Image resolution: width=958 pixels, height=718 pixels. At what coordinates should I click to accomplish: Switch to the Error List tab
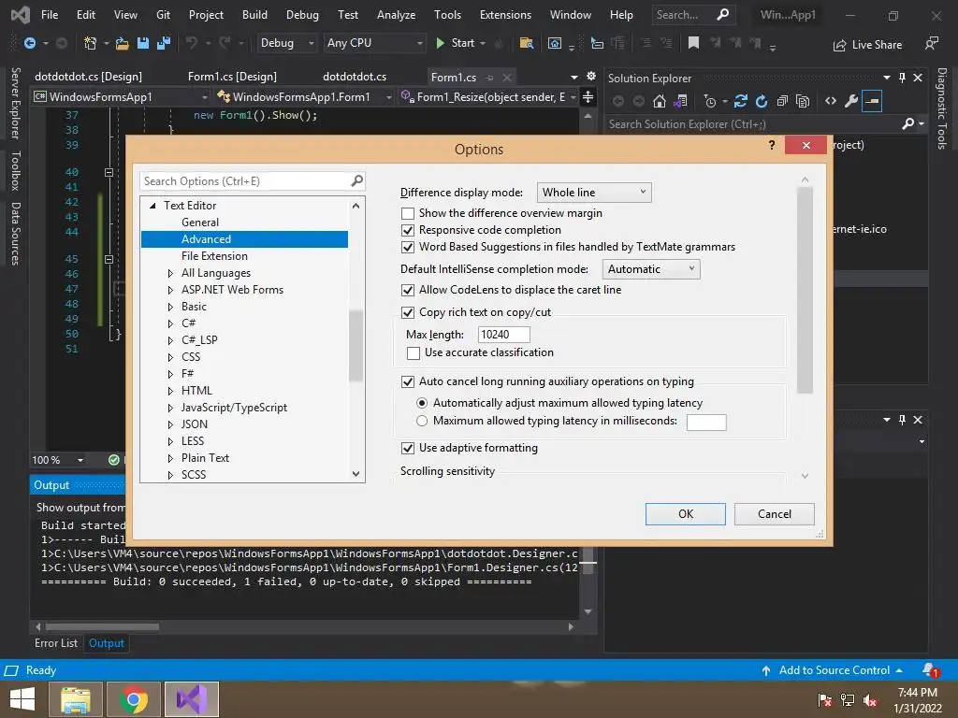56,643
